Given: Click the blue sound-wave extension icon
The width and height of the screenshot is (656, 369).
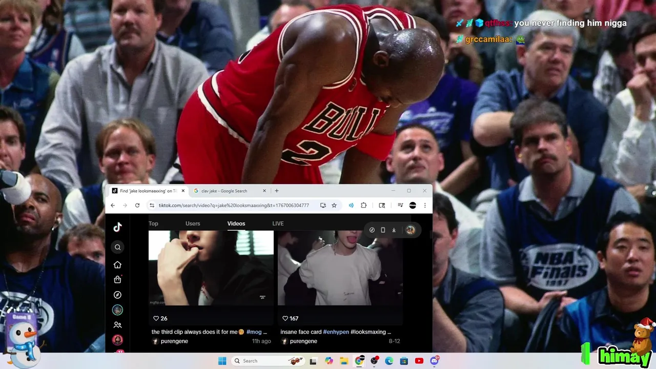Looking at the screenshot, I should [351, 205].
